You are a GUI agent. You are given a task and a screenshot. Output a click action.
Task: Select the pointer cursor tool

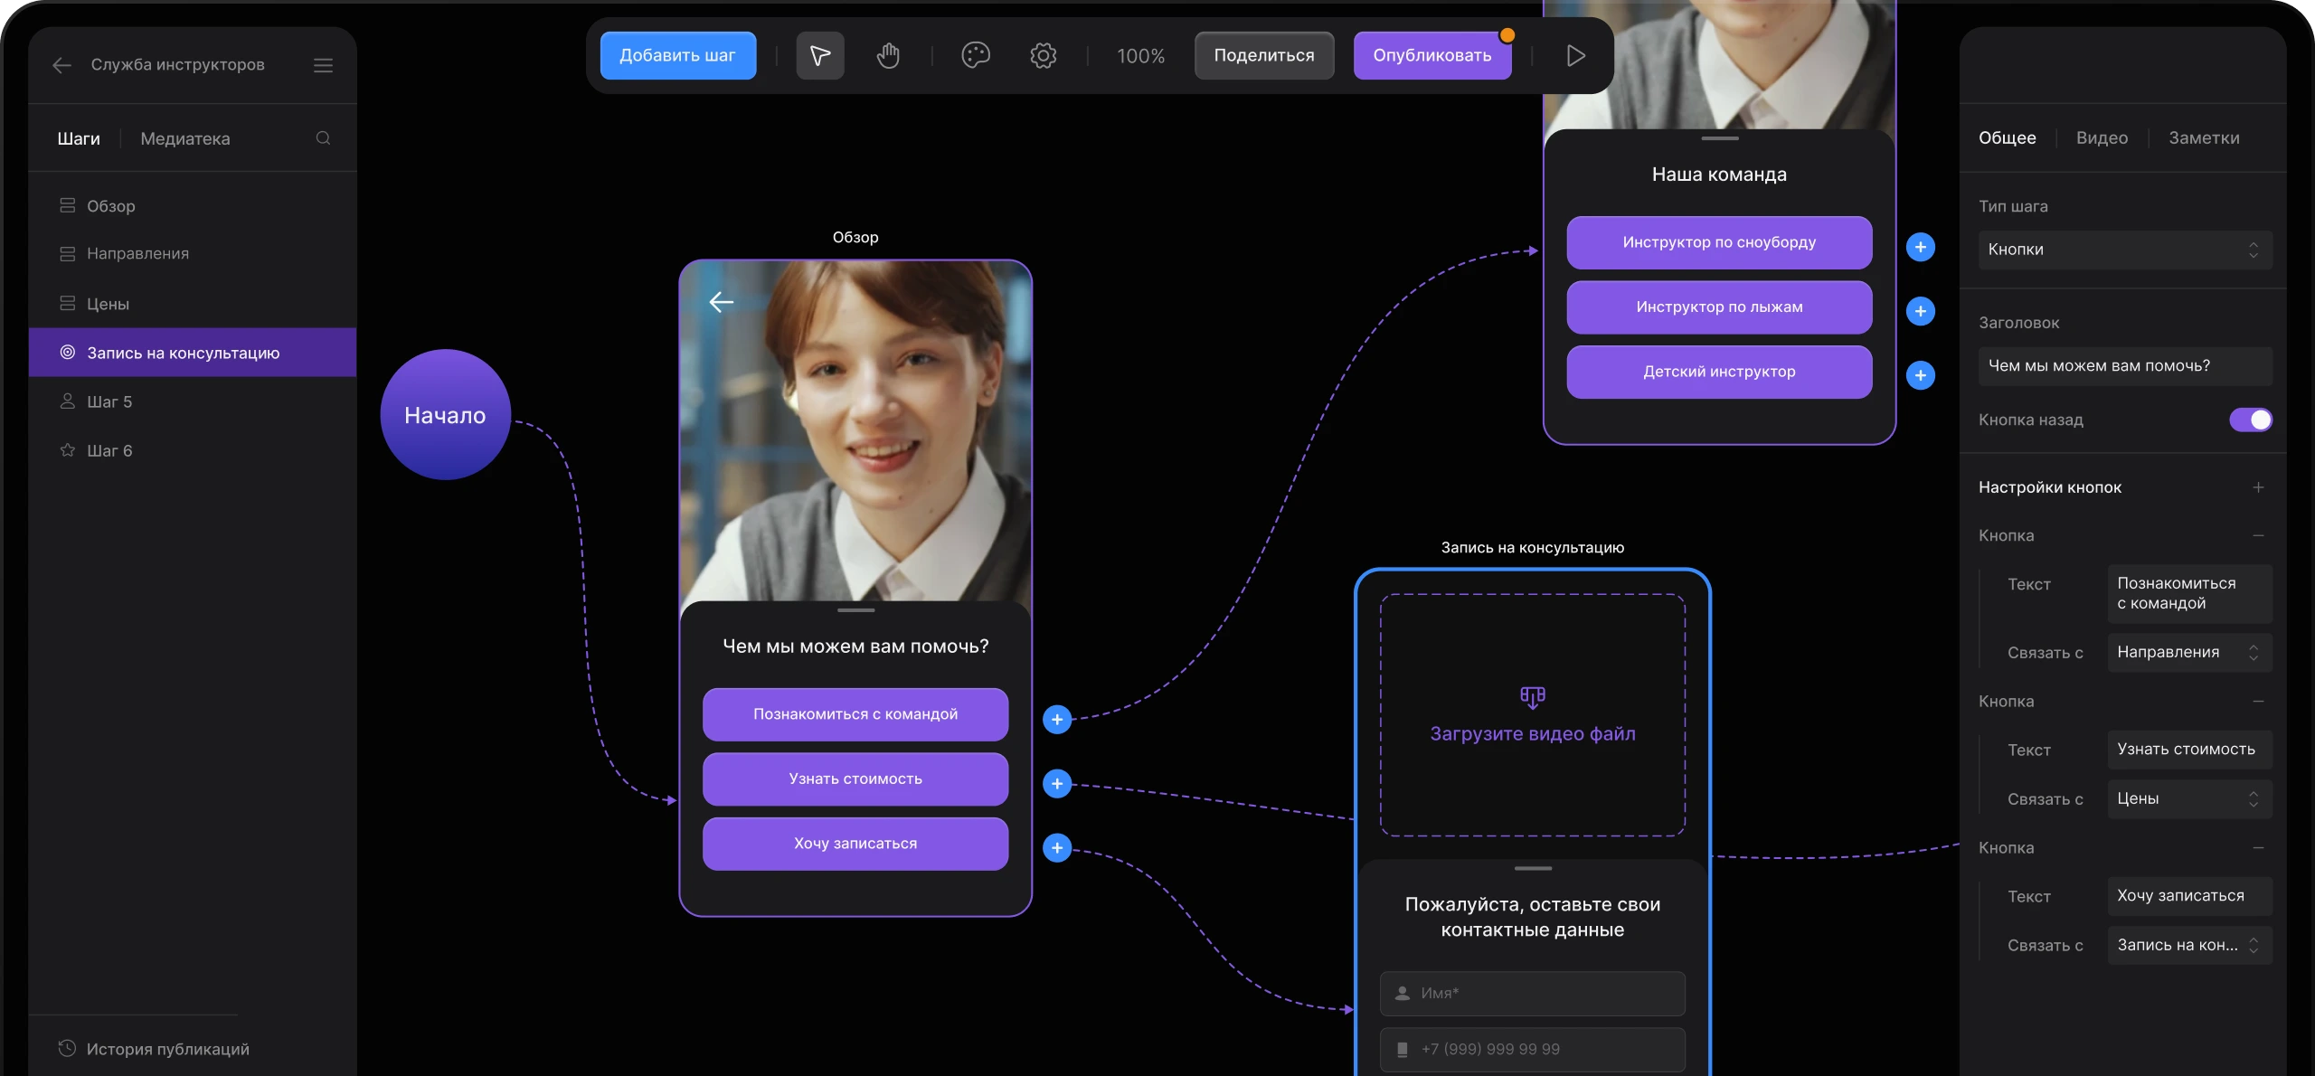[x=819, y=55]
